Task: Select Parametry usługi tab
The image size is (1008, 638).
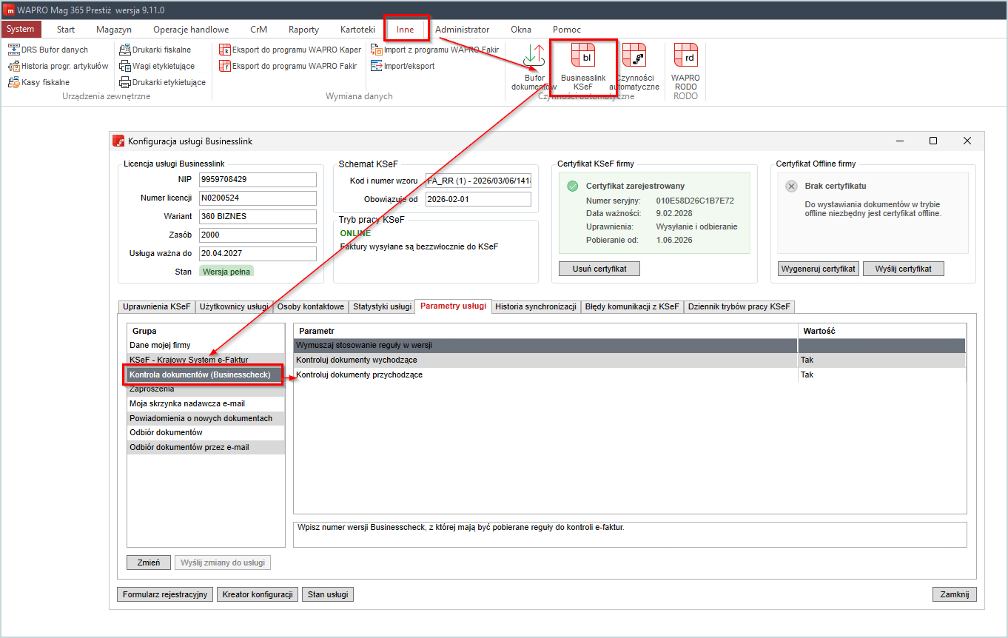Action: tap(454, 306)
